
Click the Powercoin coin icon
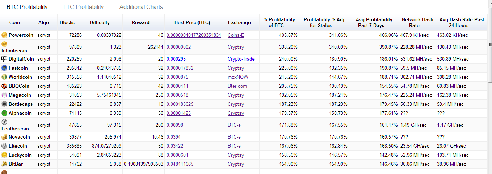[4, 35]
